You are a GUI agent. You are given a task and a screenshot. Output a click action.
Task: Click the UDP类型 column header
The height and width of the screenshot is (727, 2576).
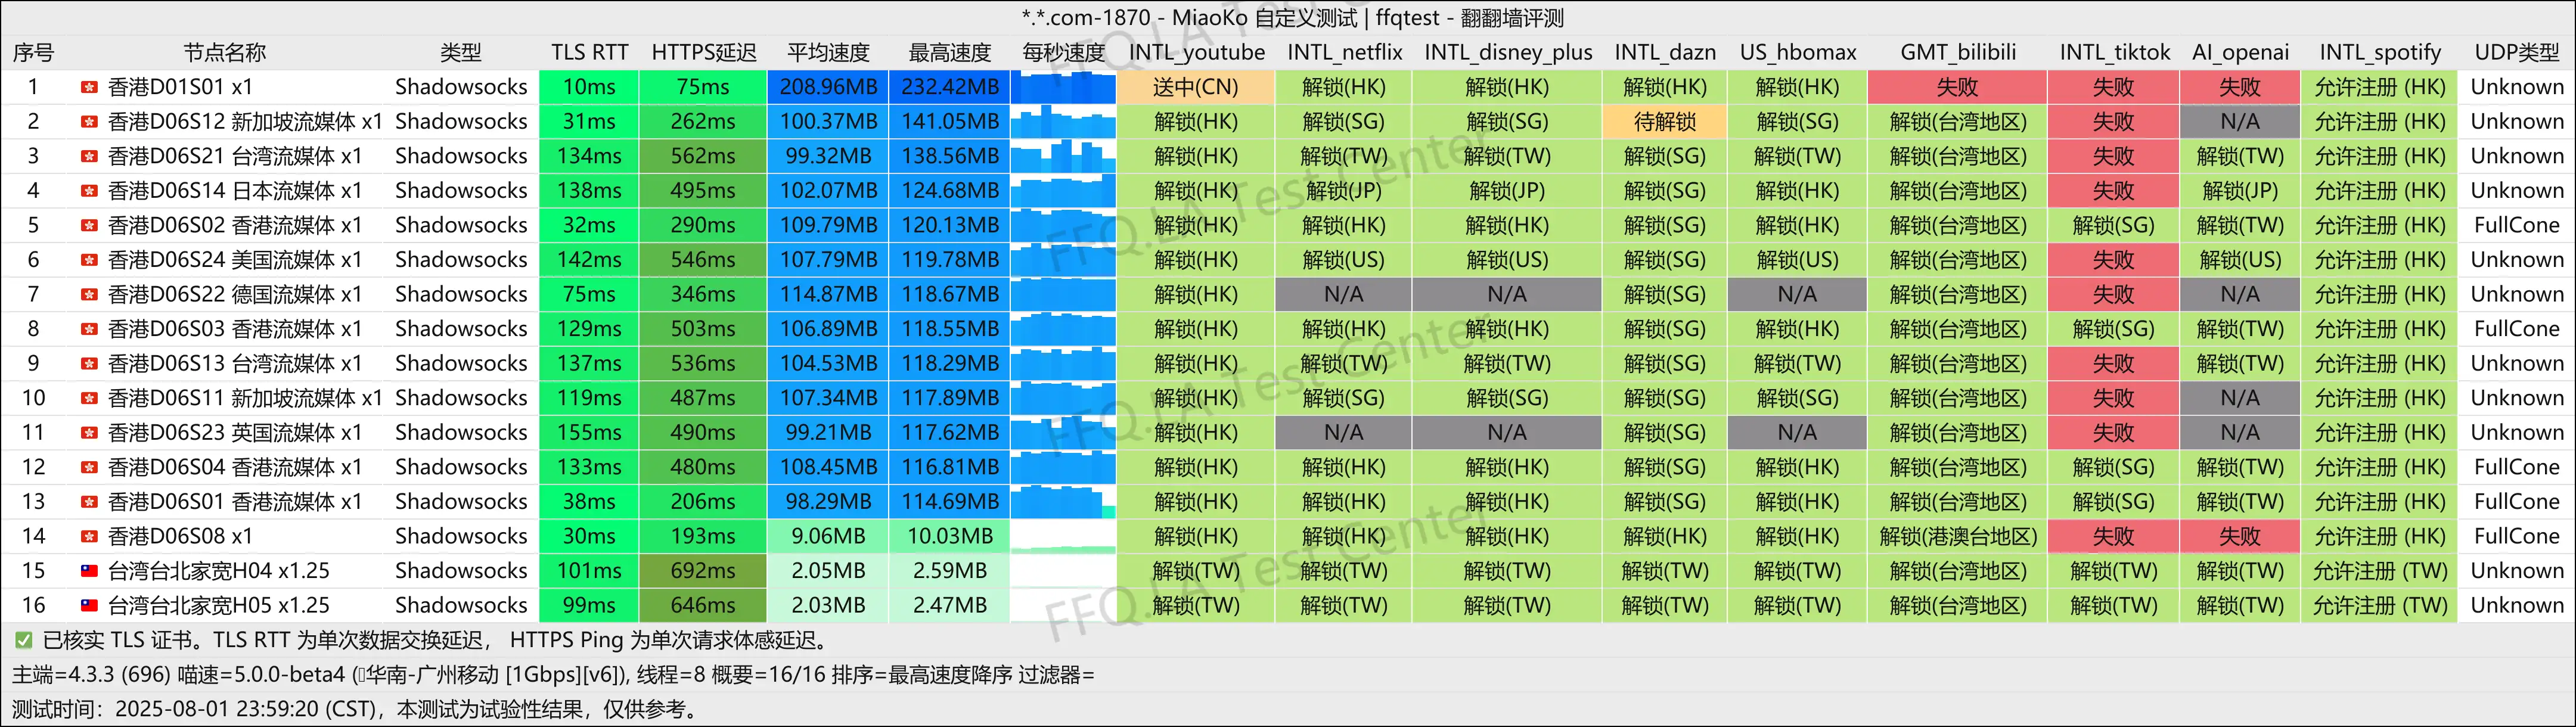point(2517,53)
